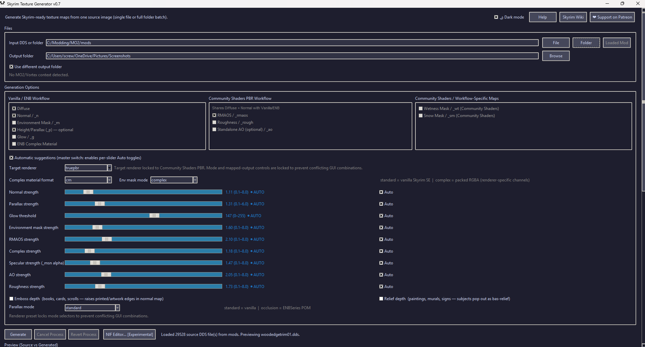
Task: Toggle RMAOS / _rmaos checkbox
Action: [x=214, y=115]
